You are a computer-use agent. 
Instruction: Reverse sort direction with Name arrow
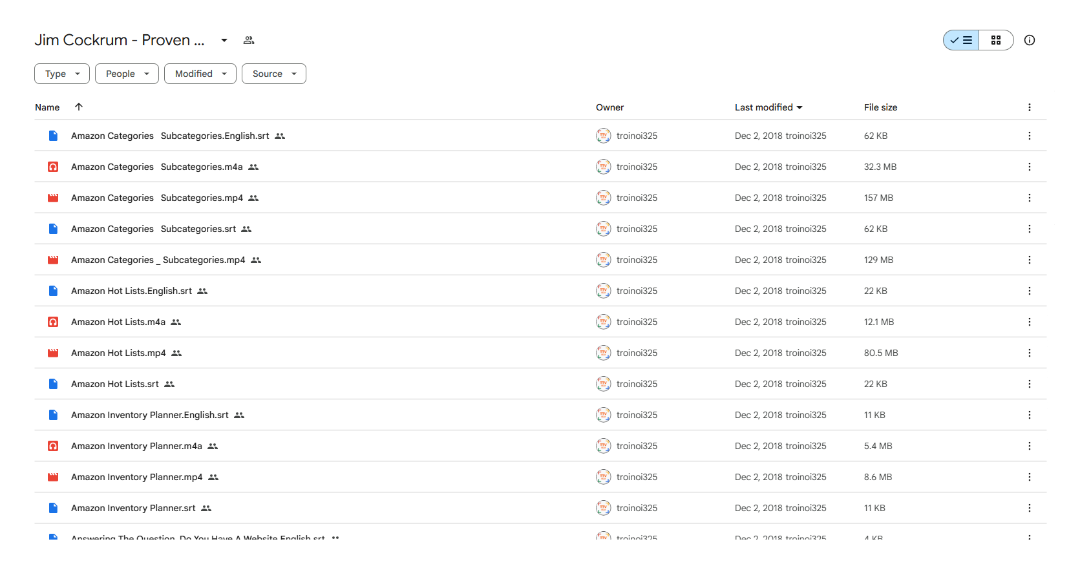79,107
